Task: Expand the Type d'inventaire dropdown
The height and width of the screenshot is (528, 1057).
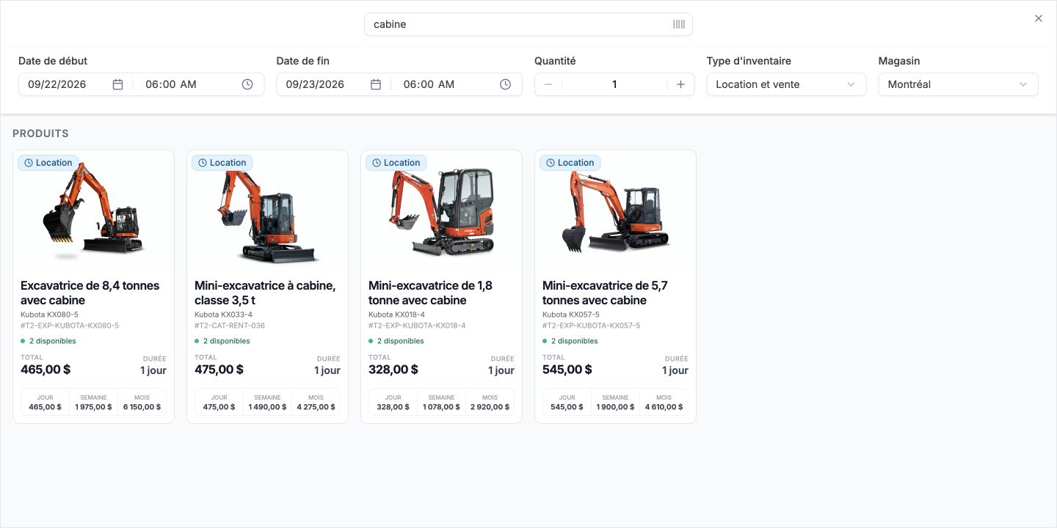Action: 786,84
